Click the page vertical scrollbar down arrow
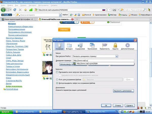Image resolution: width=152 pixels, height=114 pixels. (151, 105)
